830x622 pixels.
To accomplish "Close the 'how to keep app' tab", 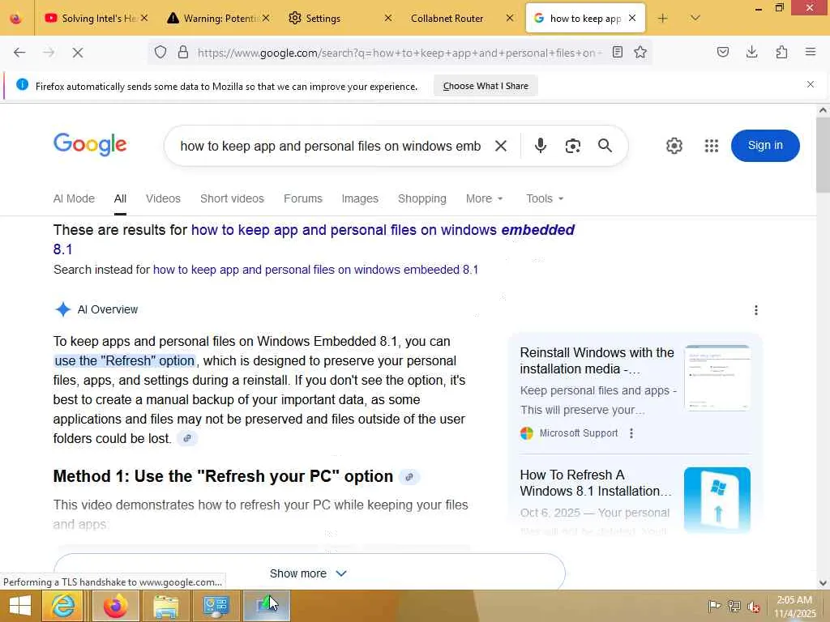I will pyautogui.click(x=632, y=19).
